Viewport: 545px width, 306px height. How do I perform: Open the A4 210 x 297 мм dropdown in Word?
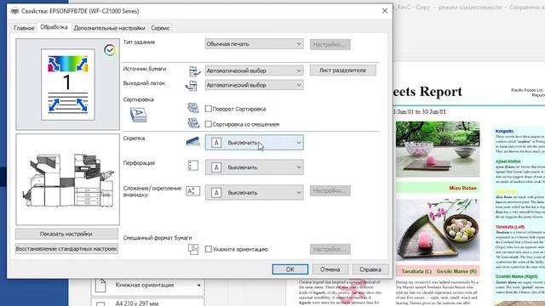click(x=148, y=303)
